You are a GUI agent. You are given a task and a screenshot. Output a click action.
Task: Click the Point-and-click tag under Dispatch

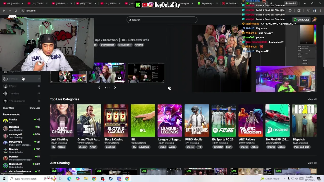302,147
